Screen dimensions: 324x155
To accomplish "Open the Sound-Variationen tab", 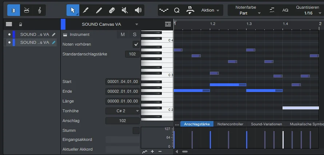I will point(266,124).
